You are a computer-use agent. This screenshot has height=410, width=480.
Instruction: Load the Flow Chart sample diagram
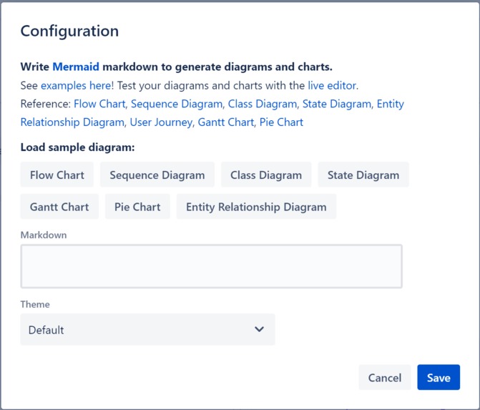57,175
